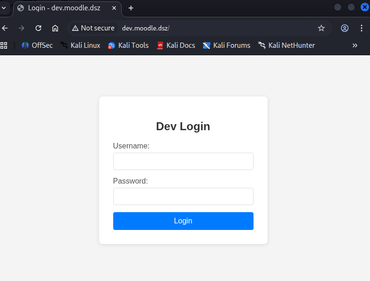Open the apps grid in bookmarks bar

4,45
